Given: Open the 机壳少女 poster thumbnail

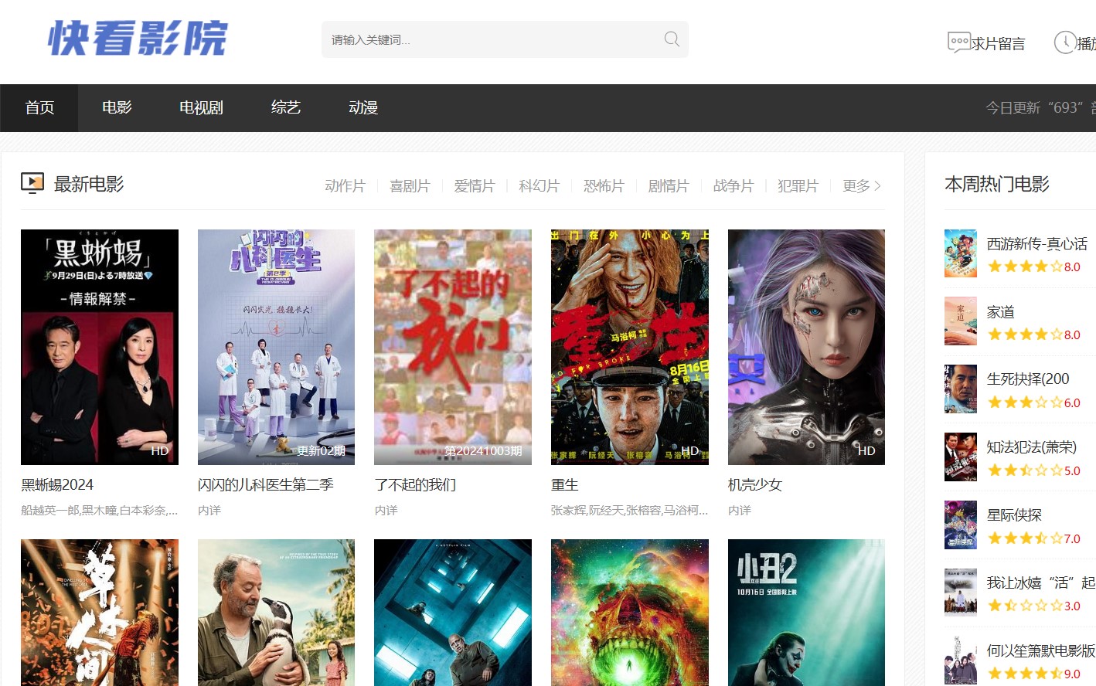Looking at the screenshot, I should click(x=806, y=347).
